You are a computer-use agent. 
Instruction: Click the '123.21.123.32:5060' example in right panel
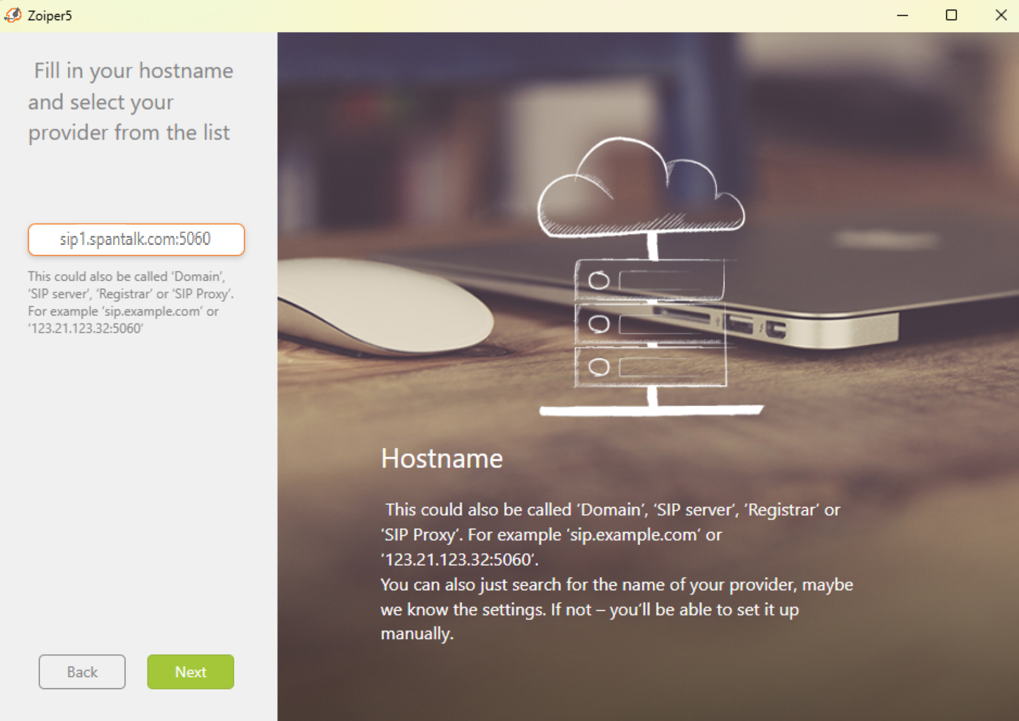point(459,559)
